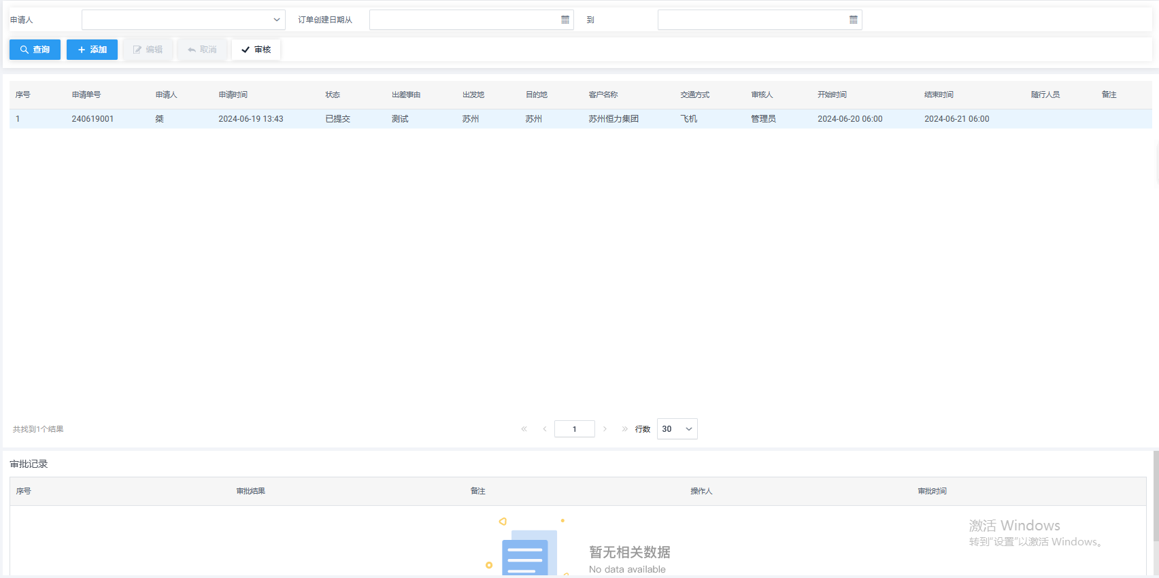Sort by 申请时间 column header
1159x578 pixels.
click(x=233, y=95)
